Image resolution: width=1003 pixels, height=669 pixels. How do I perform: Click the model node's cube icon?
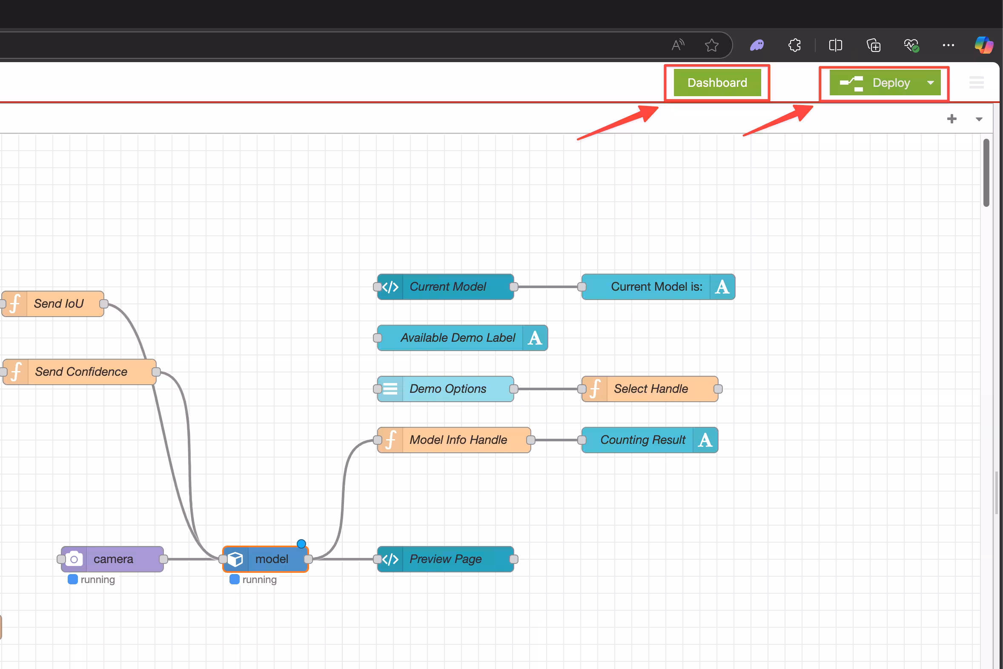(x=235, y=559)
